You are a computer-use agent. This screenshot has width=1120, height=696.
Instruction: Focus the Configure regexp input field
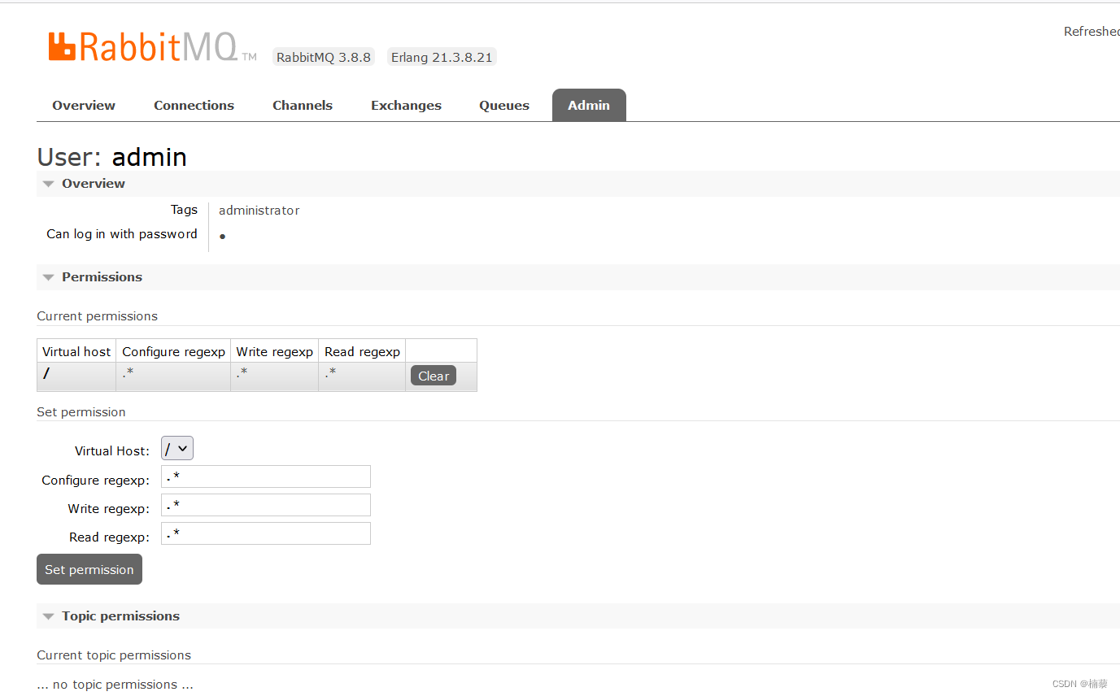[x=266, y=476]
